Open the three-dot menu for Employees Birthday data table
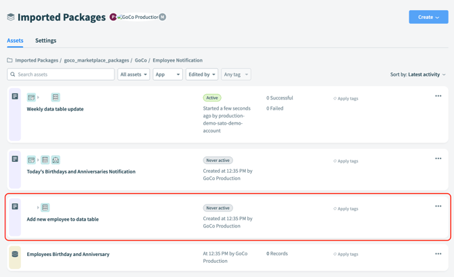The image size is (454, 277). [x=438, y=254]
